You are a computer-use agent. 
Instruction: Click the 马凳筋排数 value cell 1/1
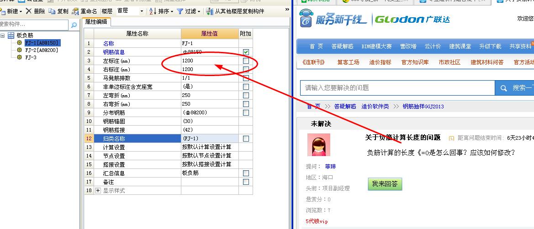pos(210,78)
